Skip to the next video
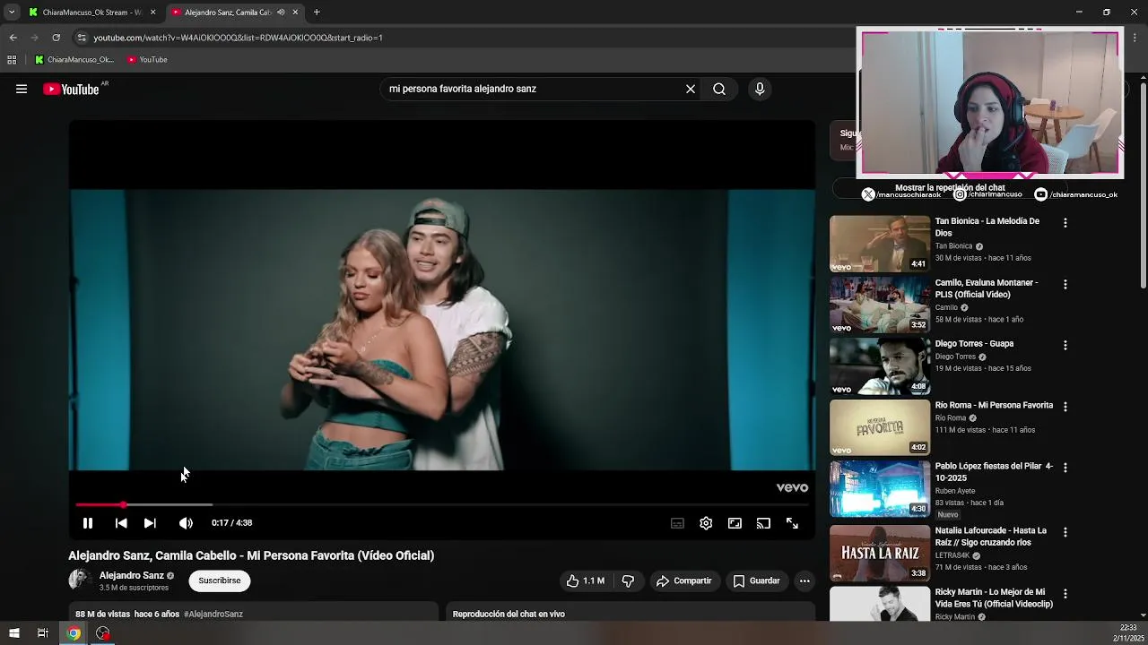 [150, 523]
